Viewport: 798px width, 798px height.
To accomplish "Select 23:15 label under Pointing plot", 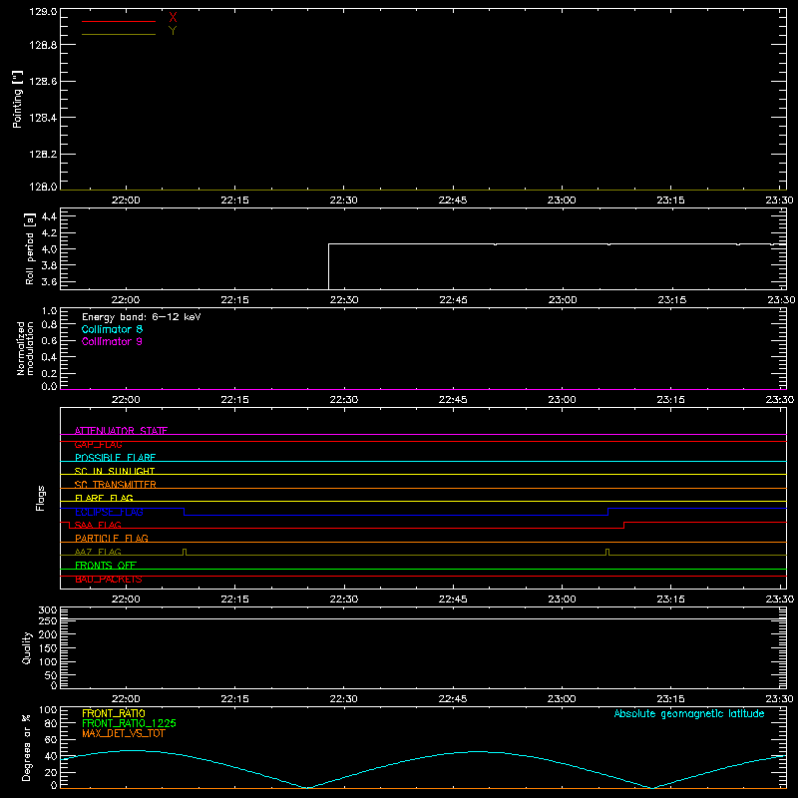I will point(670,200).
